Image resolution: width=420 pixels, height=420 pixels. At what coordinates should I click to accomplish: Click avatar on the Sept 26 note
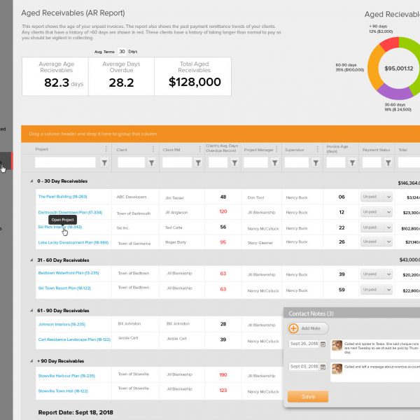click(x=337, y=345)
